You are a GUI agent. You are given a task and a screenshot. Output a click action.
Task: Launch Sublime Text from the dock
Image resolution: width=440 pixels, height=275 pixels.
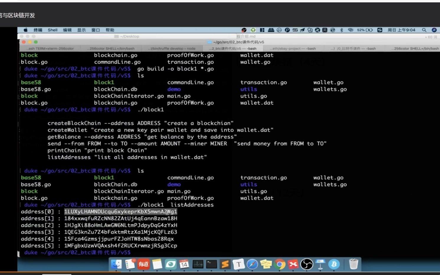[225, 264]
